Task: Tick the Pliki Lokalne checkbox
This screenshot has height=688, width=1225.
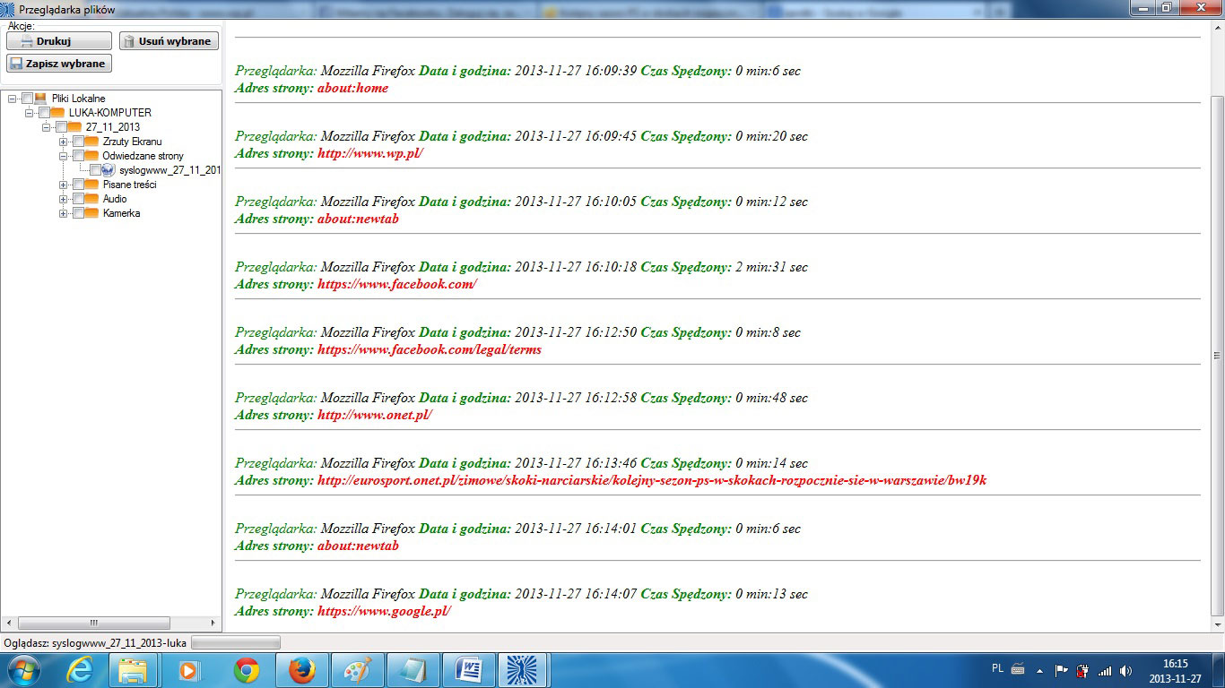Action: click(27, 99)
